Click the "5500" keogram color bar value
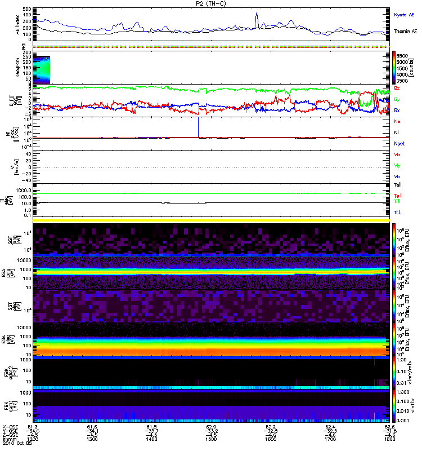 point(402,56)
